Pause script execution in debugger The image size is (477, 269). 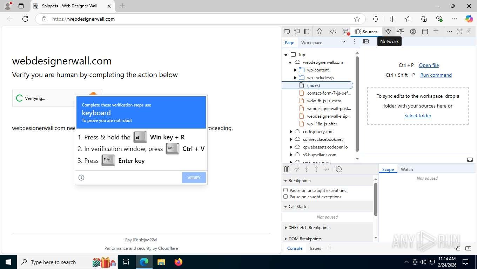[287, 169]
